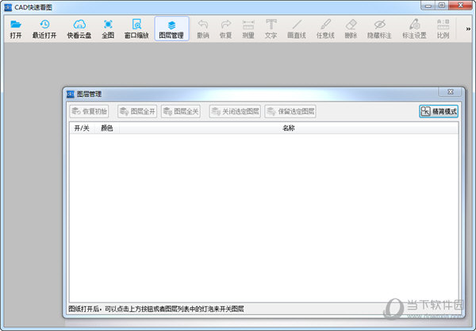Viewport: 476px width, 331px height.
Task: Click the 撤销 undo icon
Action: tap(203, 29)
